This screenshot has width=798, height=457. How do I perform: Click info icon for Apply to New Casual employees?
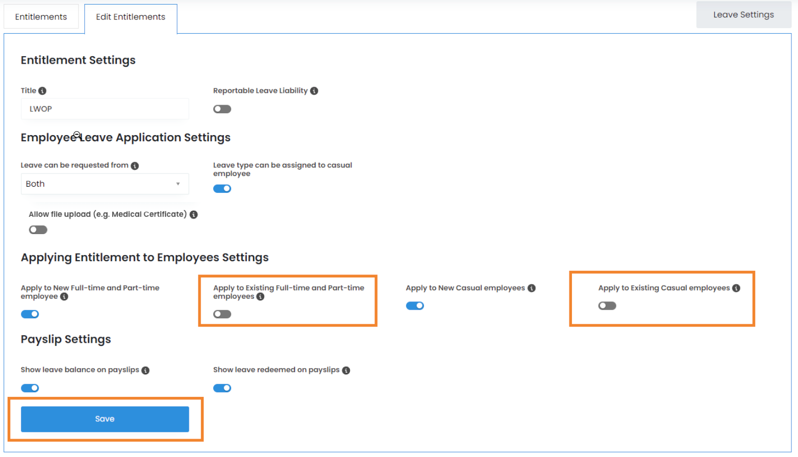[x=532, y=288]
